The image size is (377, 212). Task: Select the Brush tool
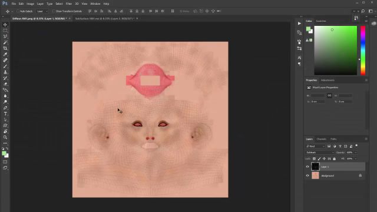pyautogui.click(x=5, y=67)
